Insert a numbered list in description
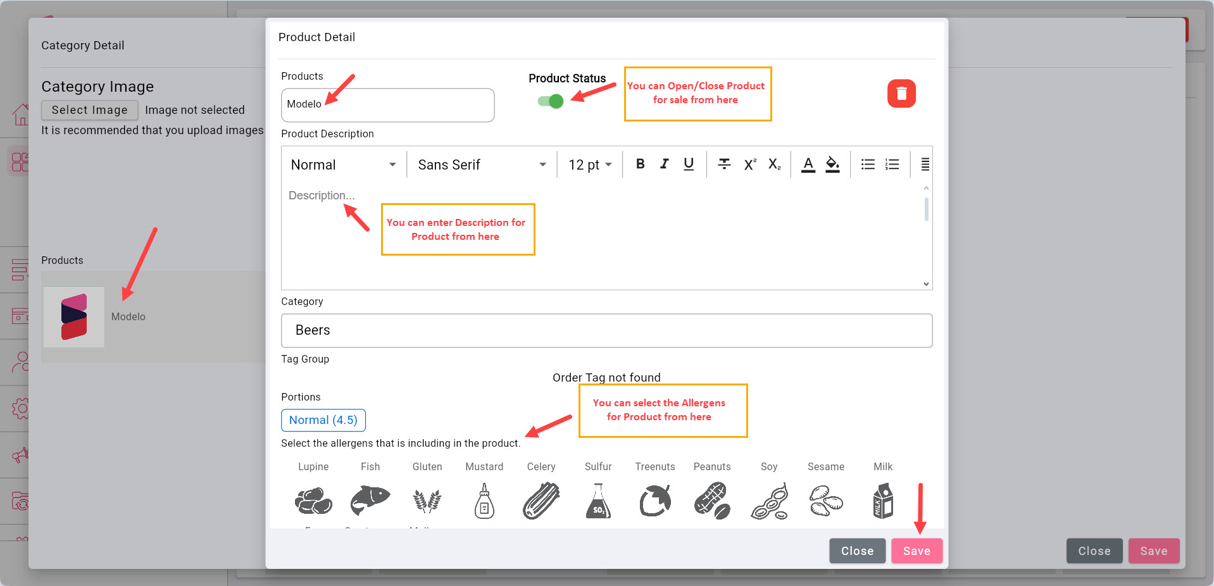 pos(892,165)
